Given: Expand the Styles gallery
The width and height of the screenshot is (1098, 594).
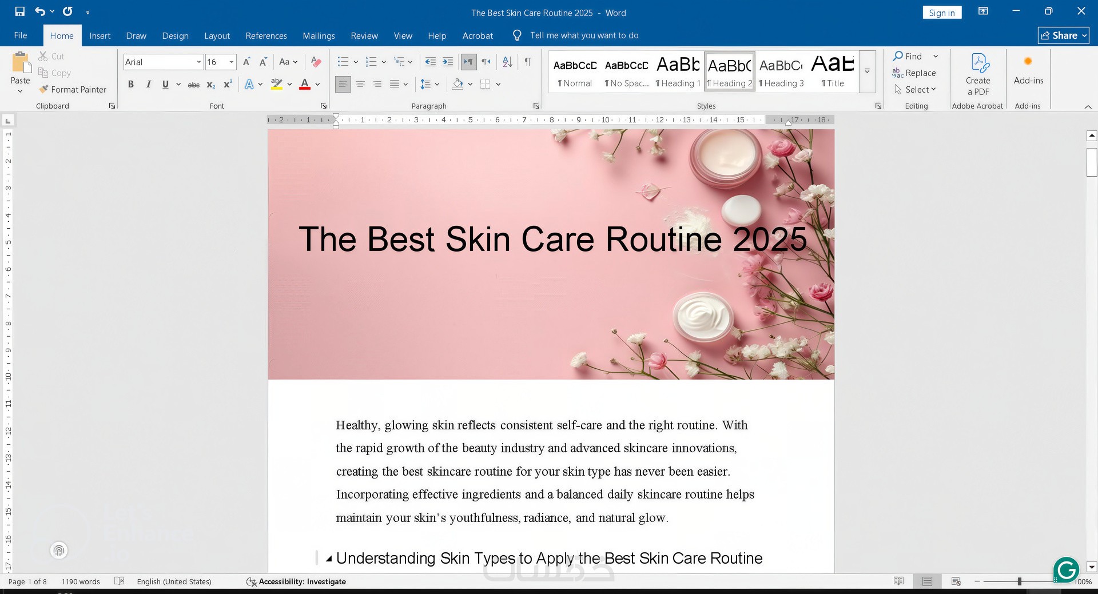Looking at the screenshot, I should [x=867, y=71].
